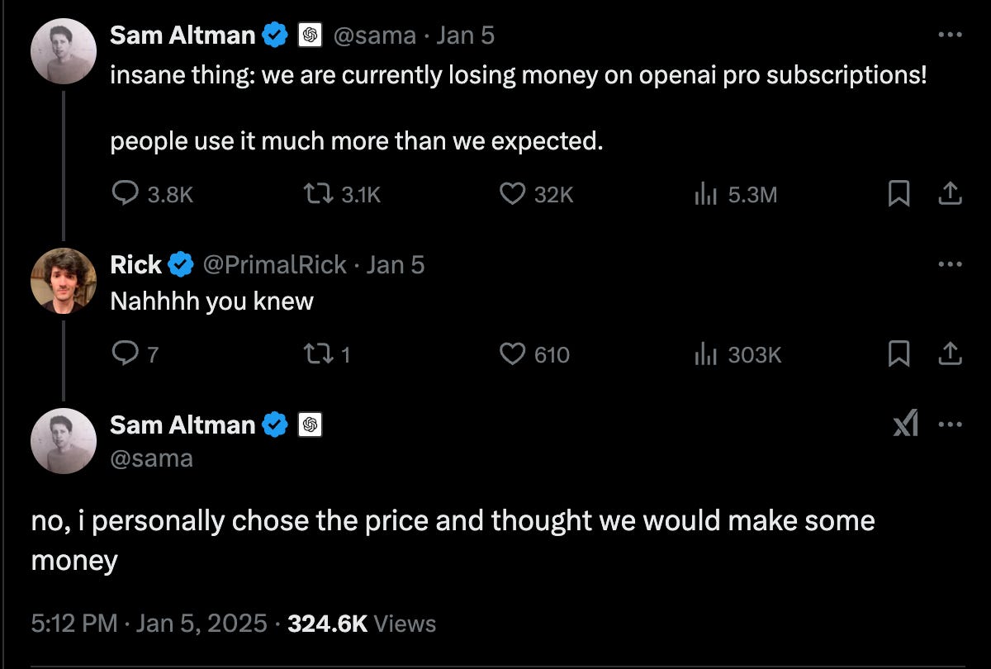Share Sam Altman's first tweet
The width and height of the screenshot is (991, 669).
[x=950, y=194]
